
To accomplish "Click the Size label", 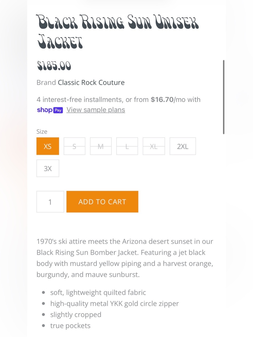I will pos(42,131).
